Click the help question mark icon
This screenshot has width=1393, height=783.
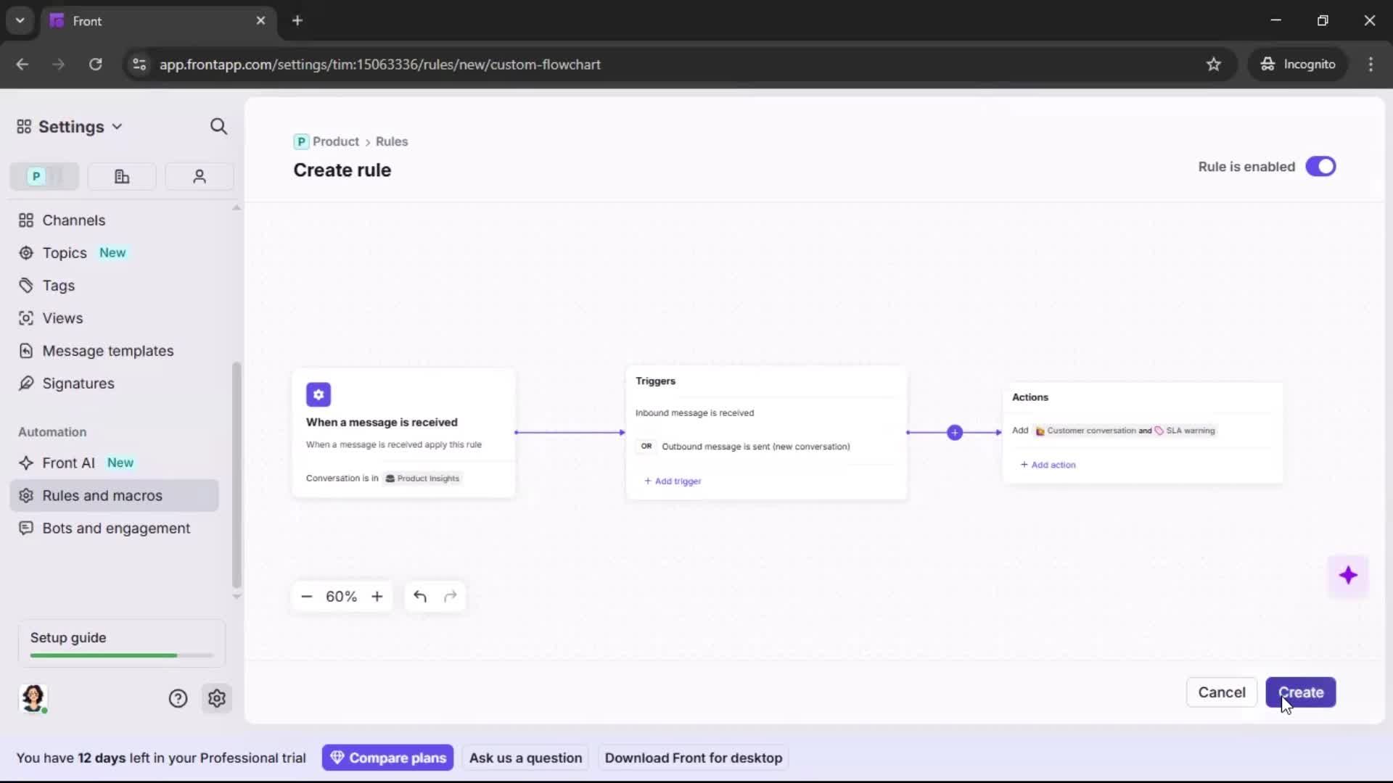(178, 698)
